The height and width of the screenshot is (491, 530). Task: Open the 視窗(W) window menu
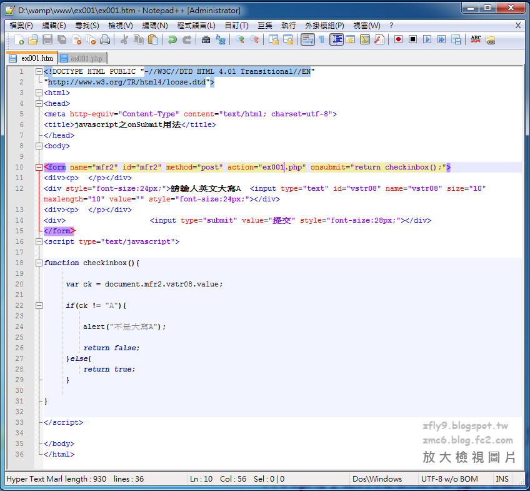[x=367, y=26]
